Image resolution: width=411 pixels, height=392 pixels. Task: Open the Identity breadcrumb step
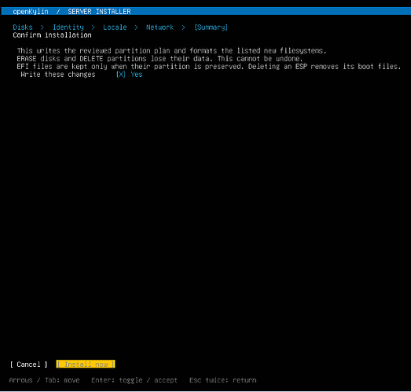pos(68,27)
